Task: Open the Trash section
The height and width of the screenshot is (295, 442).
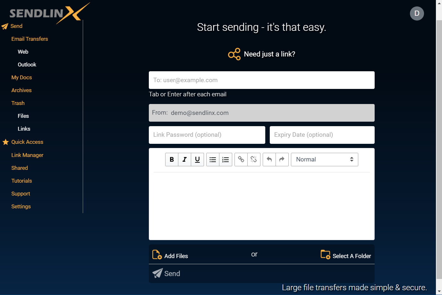Action: pyautogui.click(x=18, y=103)
